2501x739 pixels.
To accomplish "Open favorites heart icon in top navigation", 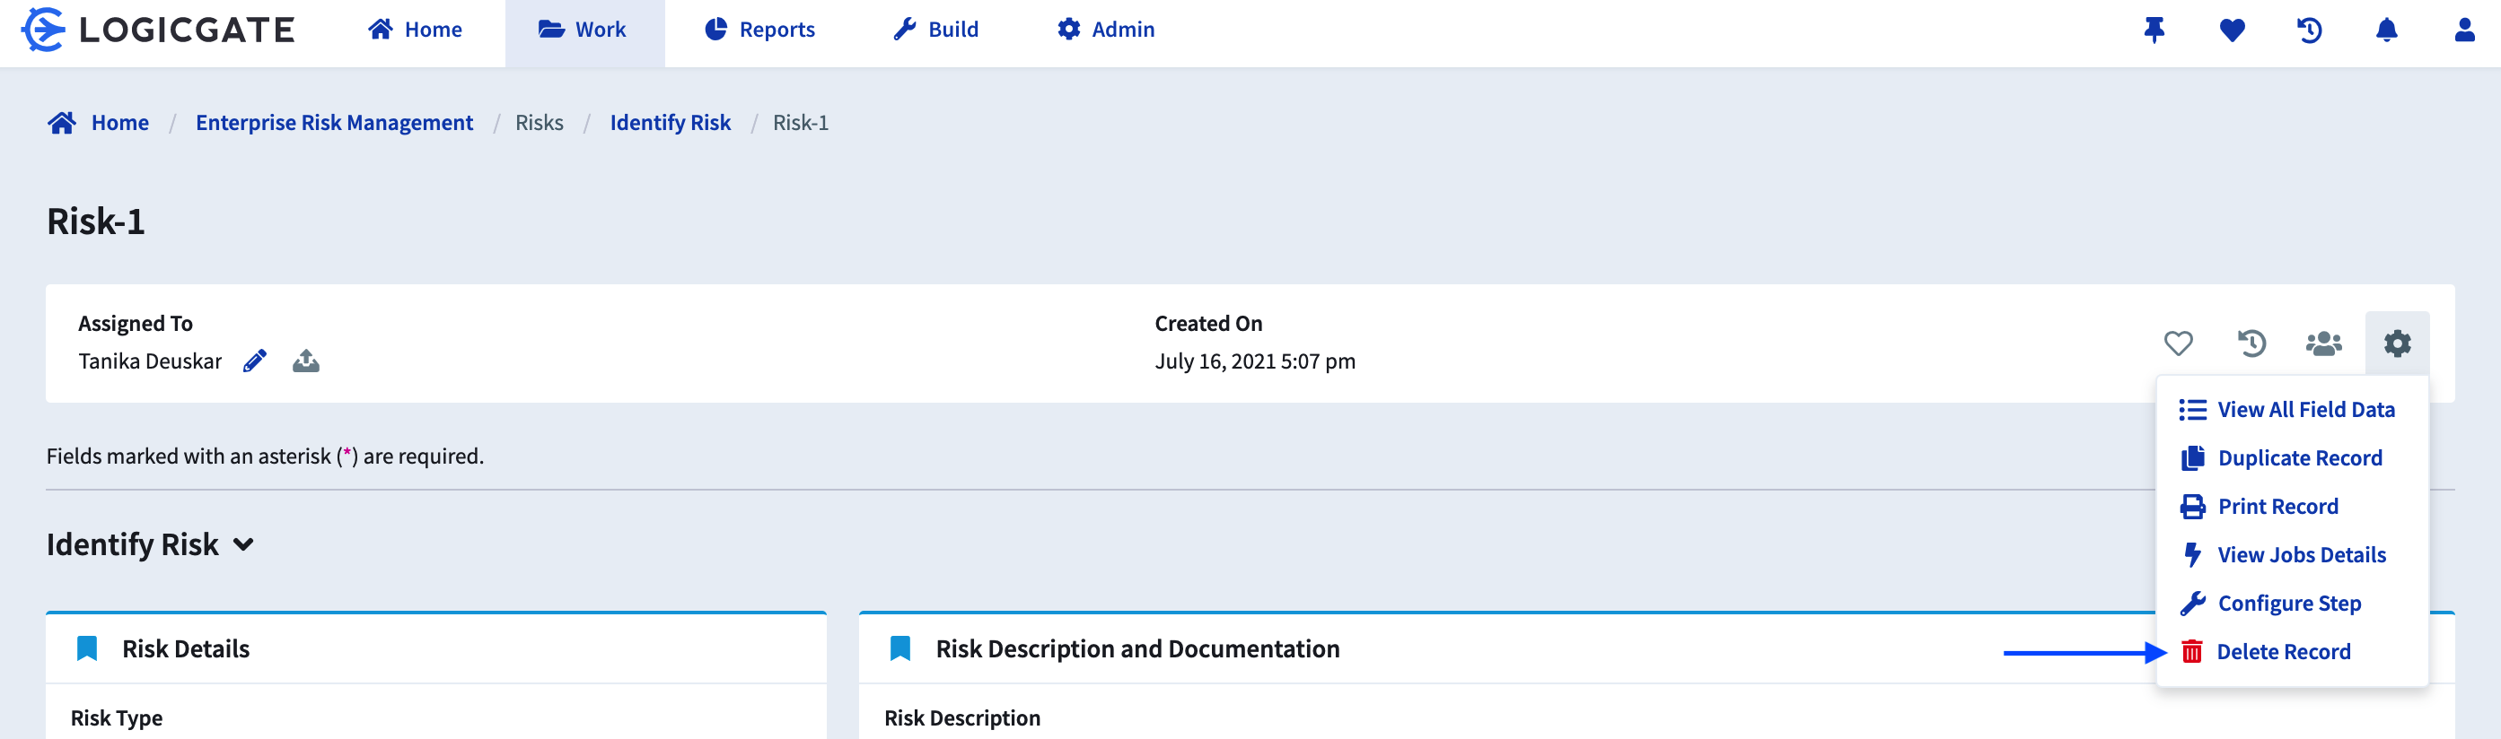I will 2231,30.
